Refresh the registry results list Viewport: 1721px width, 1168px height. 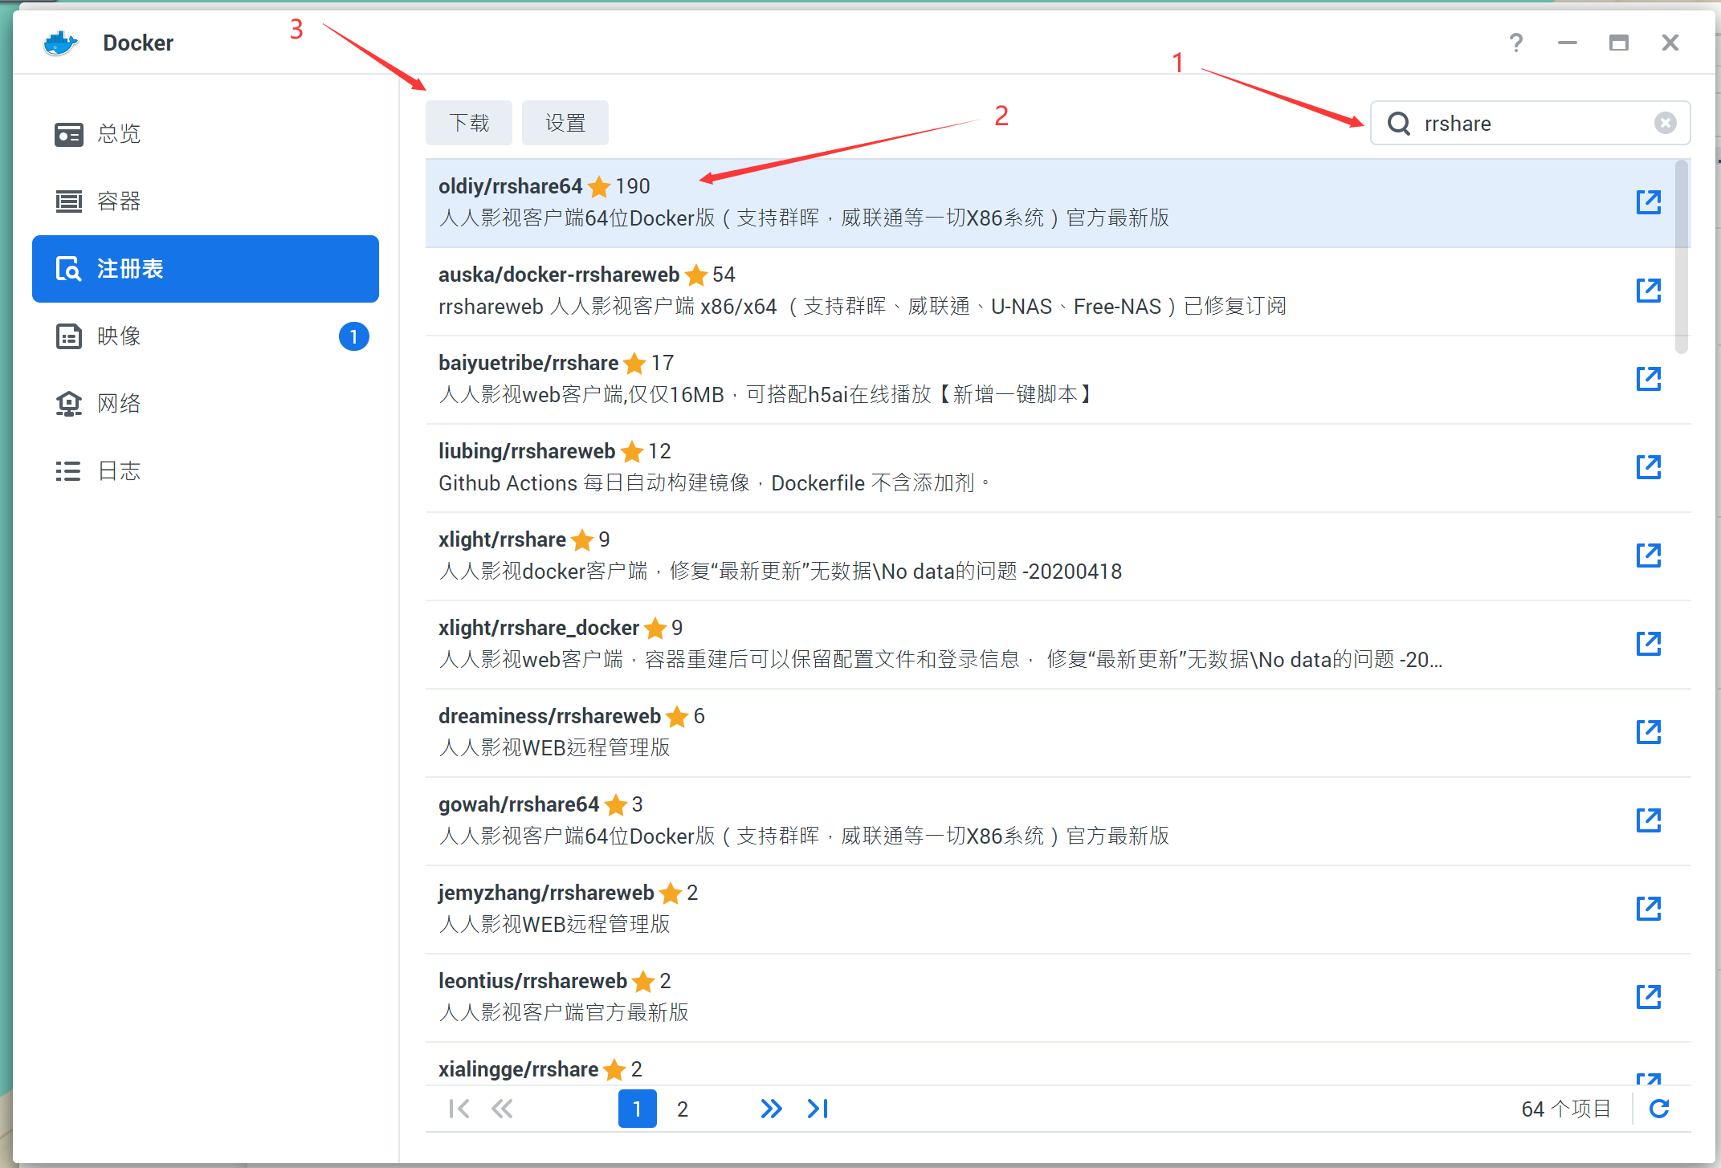pyautogui.click(x=1659, y=1109)
